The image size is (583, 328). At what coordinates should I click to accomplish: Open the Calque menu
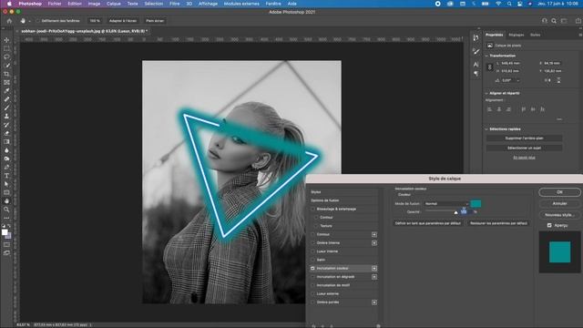point(113,4)
